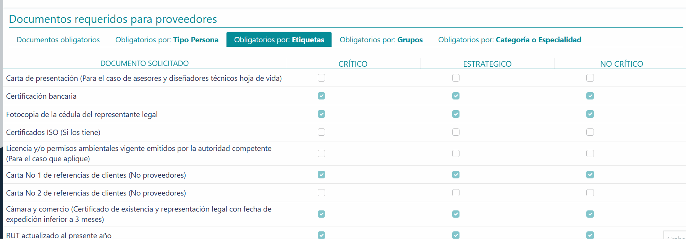
Task: Uncheck CRÍTICO for Fotocopia de la cédula
Action: tap(322, 114)
